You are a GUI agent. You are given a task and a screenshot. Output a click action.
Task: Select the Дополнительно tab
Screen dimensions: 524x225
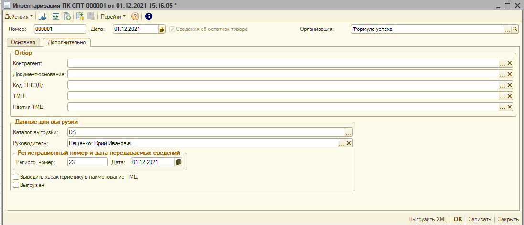[67, 42]
